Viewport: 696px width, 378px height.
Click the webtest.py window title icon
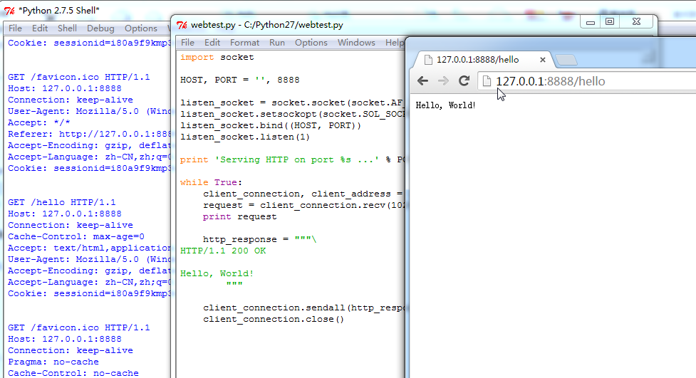182,25
